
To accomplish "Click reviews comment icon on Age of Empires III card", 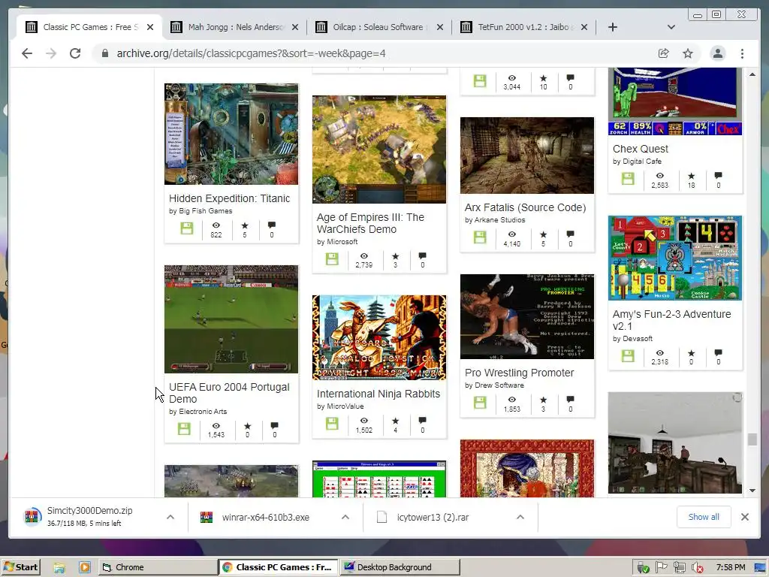I will pyautogui.click(x=422, y=256).
